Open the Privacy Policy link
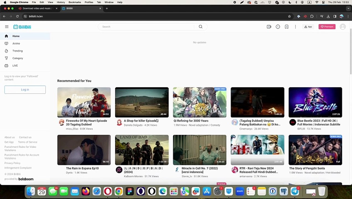The image size is (352, 199). tap(12, 163)
